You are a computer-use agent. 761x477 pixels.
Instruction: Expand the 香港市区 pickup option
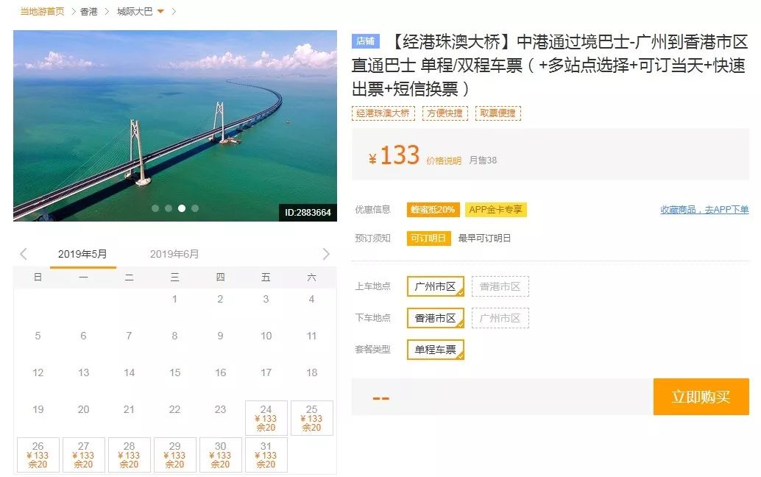tap(500, 286)
